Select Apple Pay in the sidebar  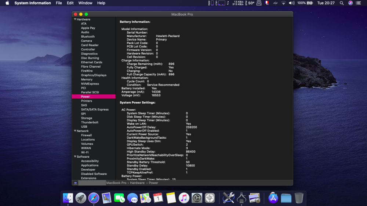coord(88,28)
